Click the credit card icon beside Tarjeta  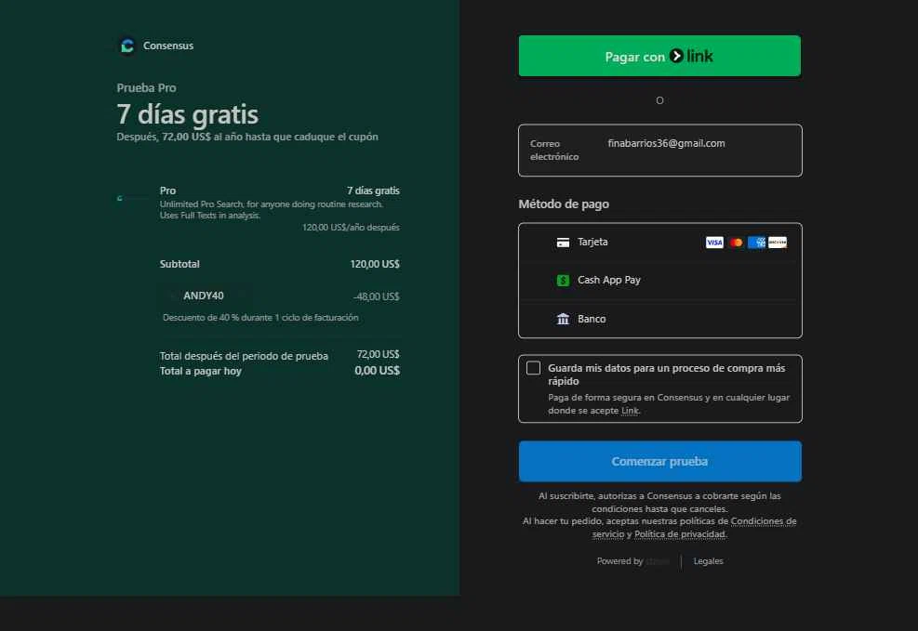click(563, 243)
